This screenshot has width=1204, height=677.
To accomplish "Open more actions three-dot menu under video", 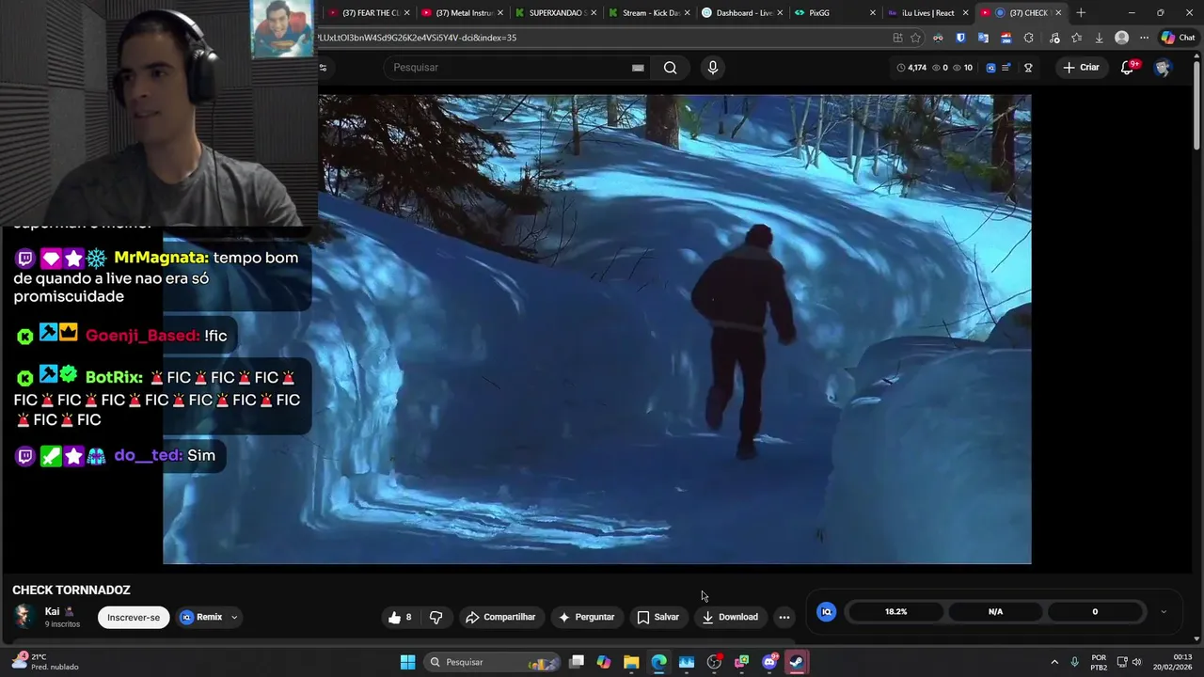I will coord(784,617).
